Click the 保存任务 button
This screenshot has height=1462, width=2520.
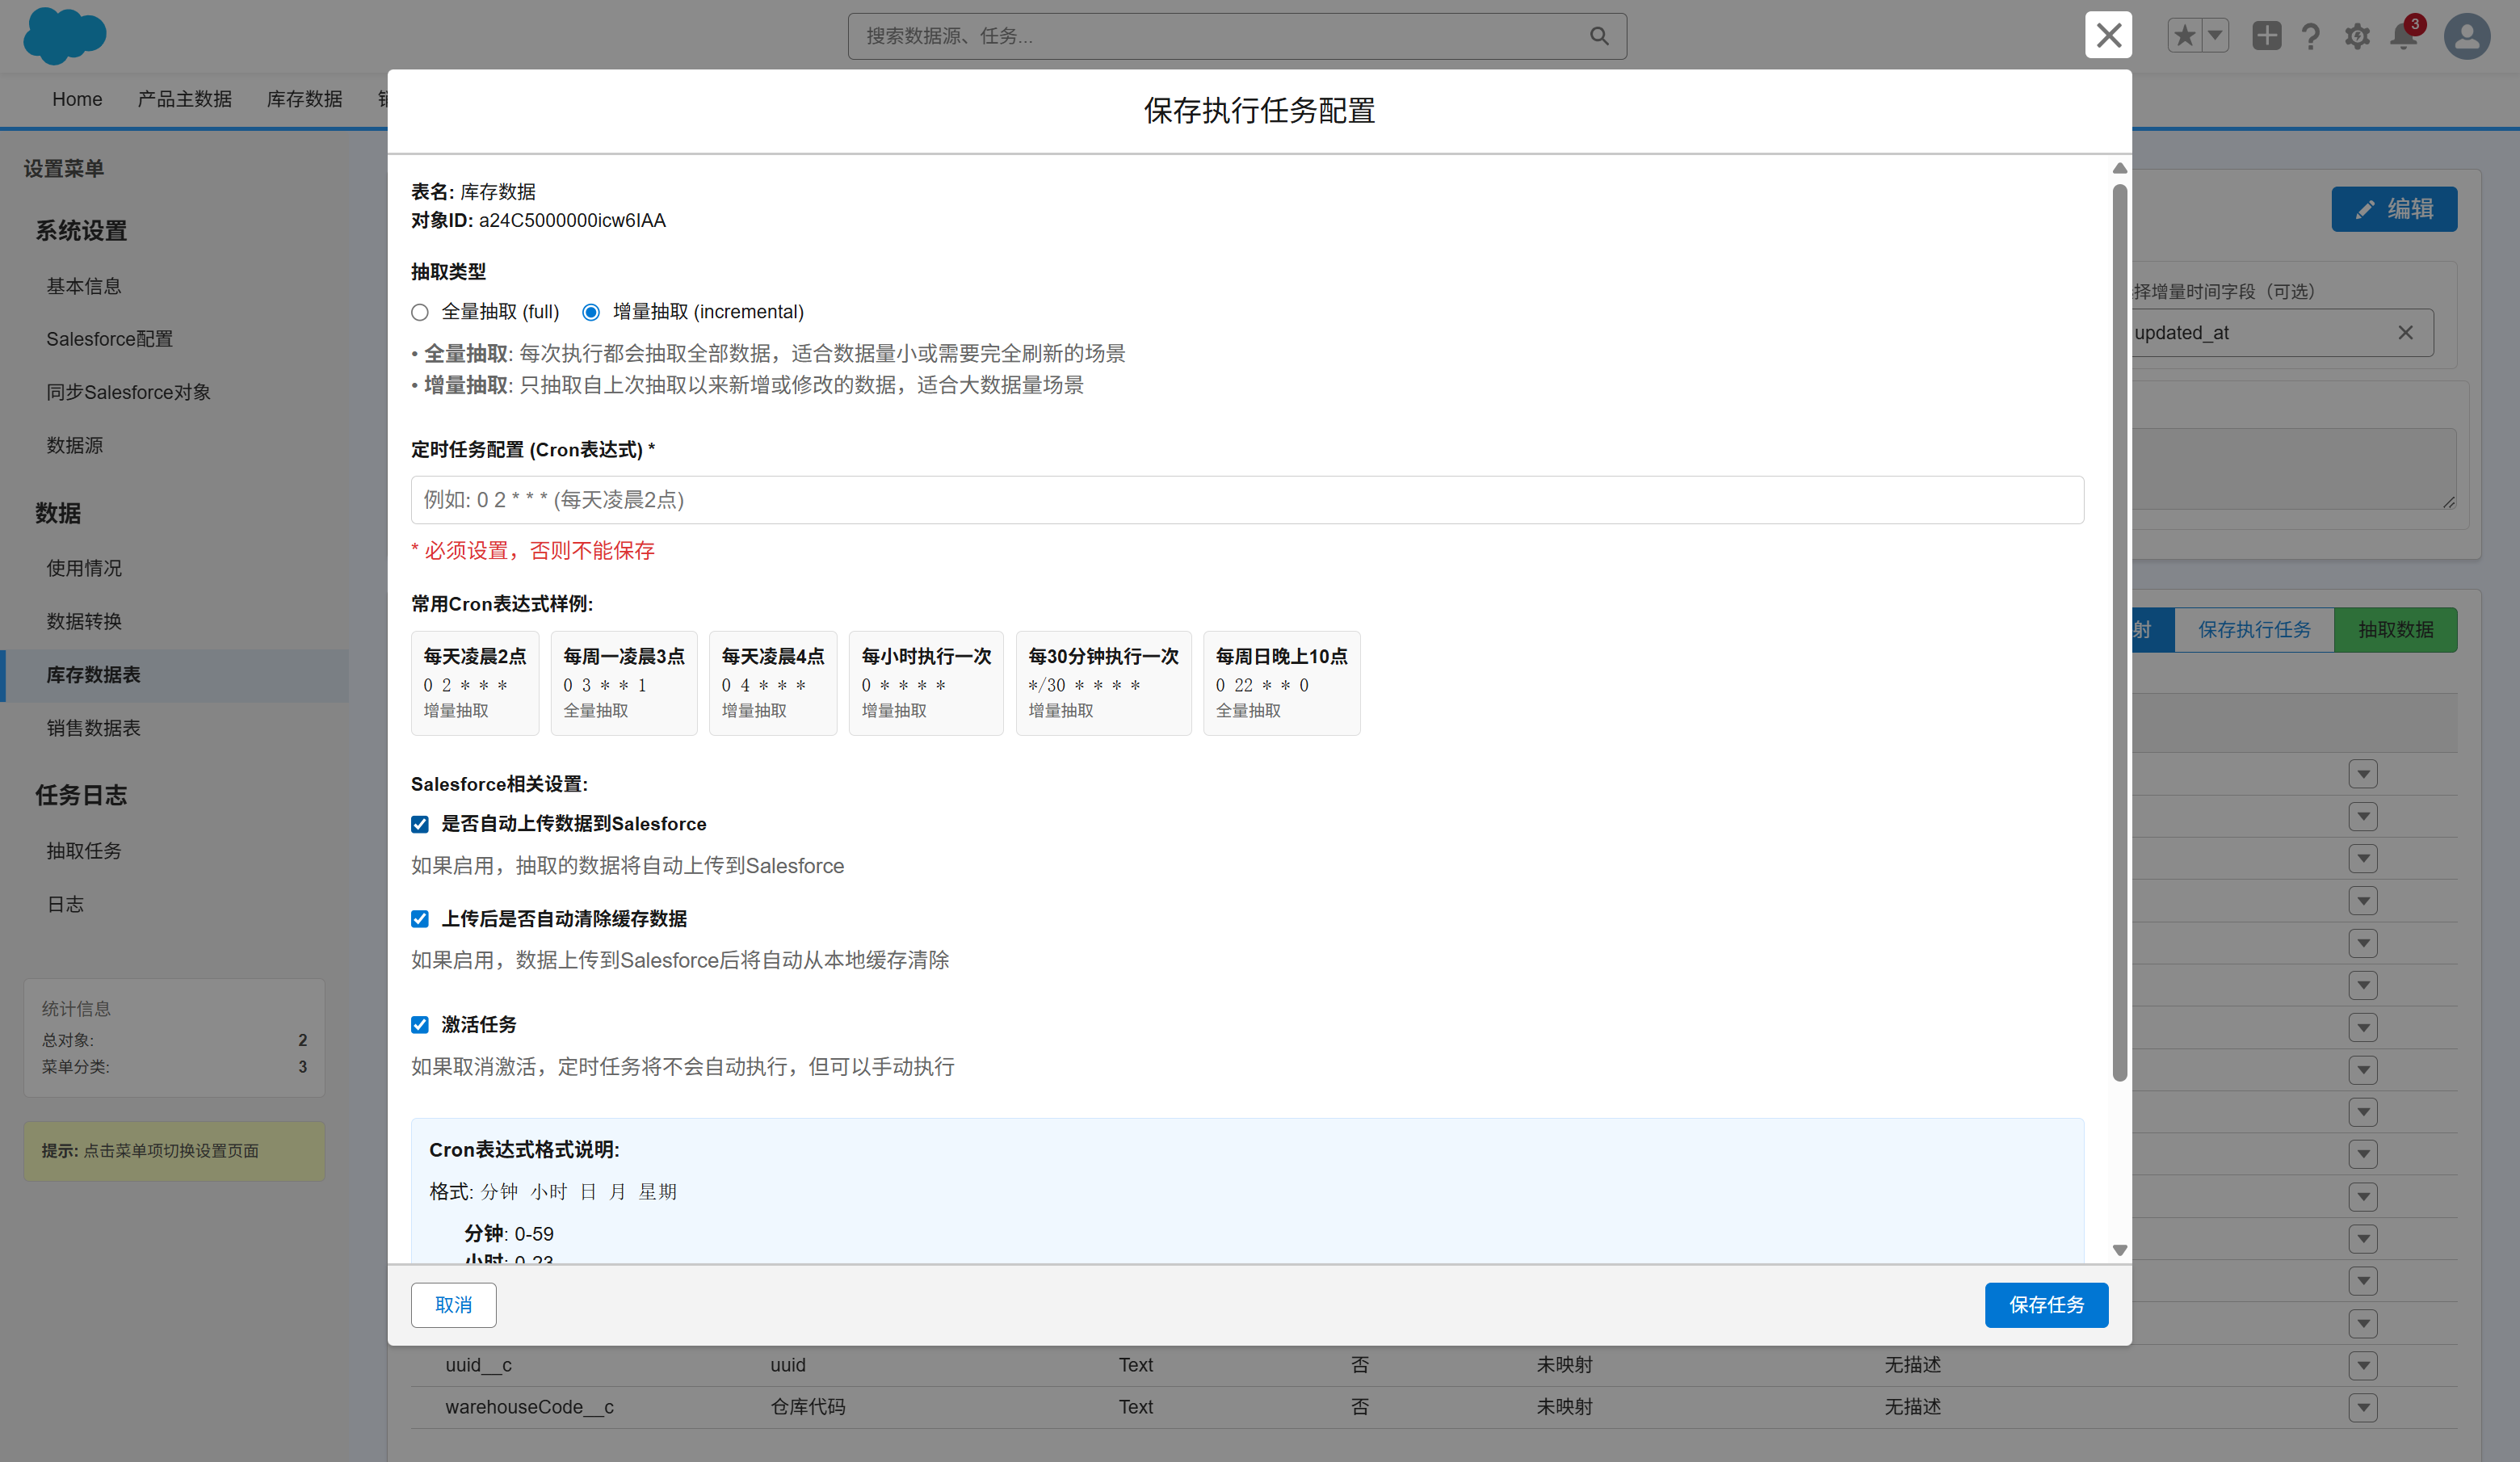point(2046,1305)
